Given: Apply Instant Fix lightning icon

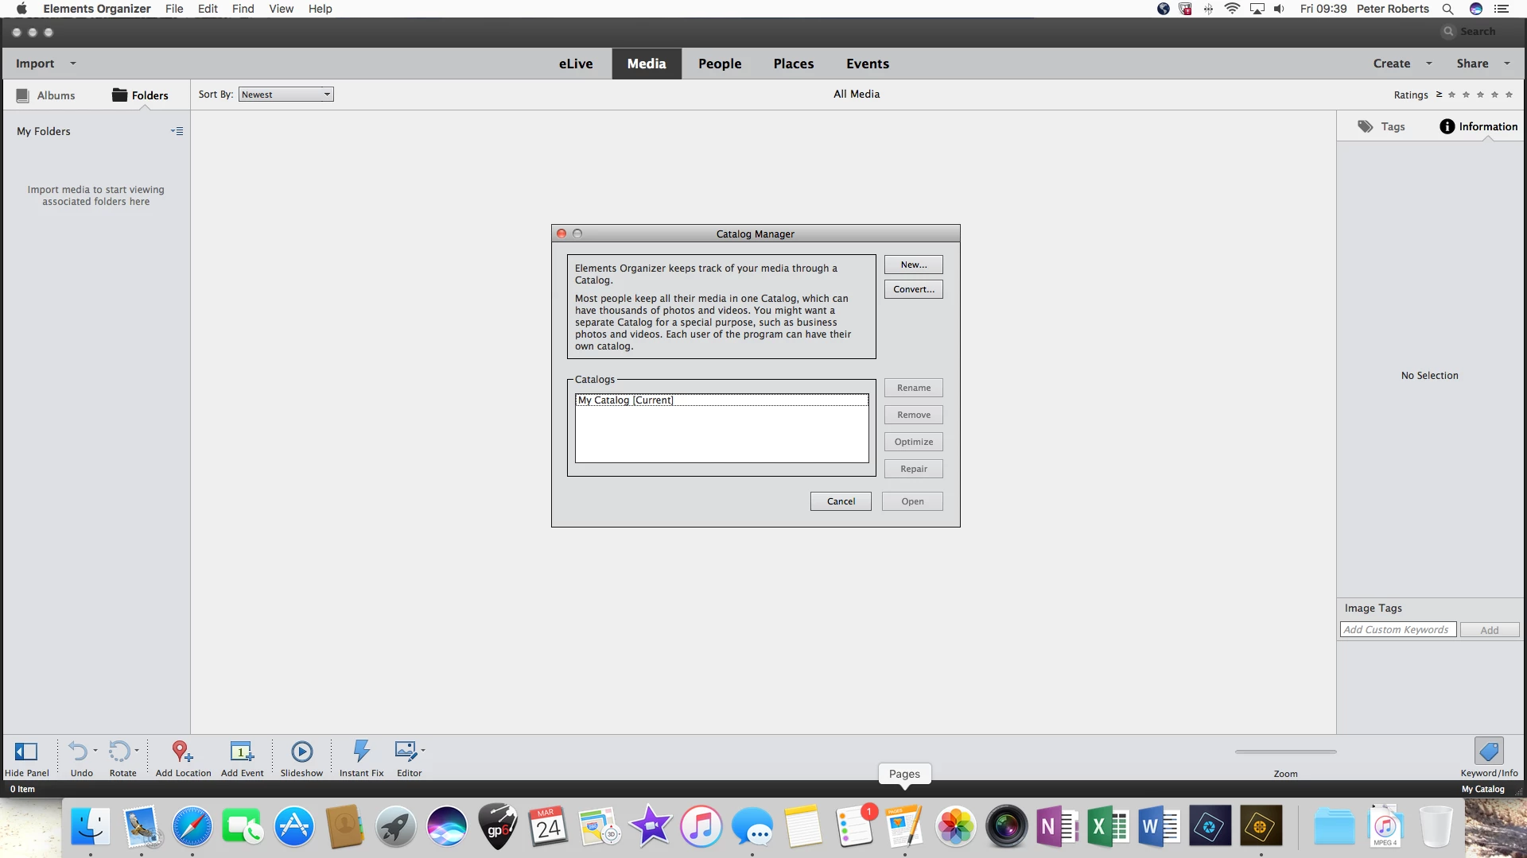Looking at the screenshot, I should (361, 752).
